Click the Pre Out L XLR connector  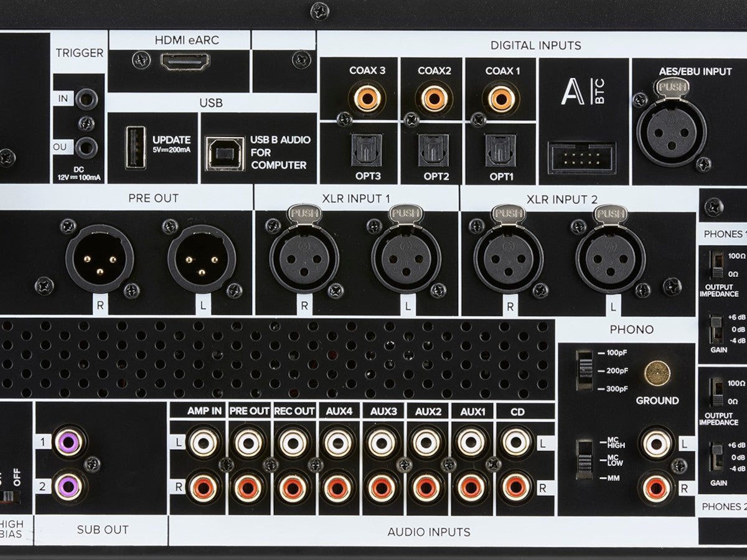tap(202, 258)
